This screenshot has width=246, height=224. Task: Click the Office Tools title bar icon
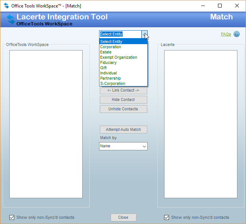6,6
